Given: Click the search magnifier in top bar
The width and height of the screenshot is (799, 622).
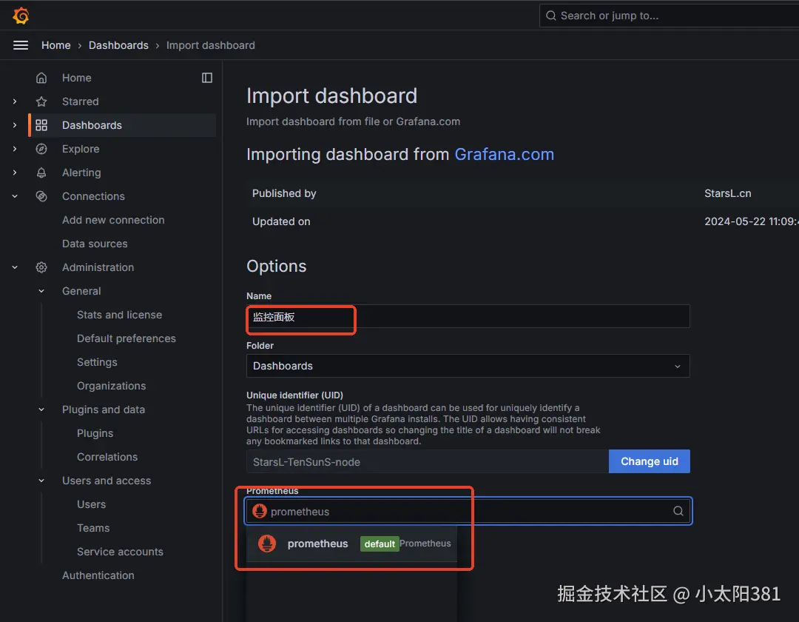Looking at the screenshot, I should coord(551,16).
